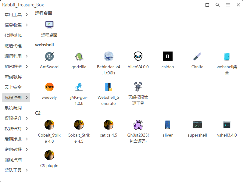243x182 pixels.
Task: Launch the caidao black square icon
Action: tap(168, 56)
